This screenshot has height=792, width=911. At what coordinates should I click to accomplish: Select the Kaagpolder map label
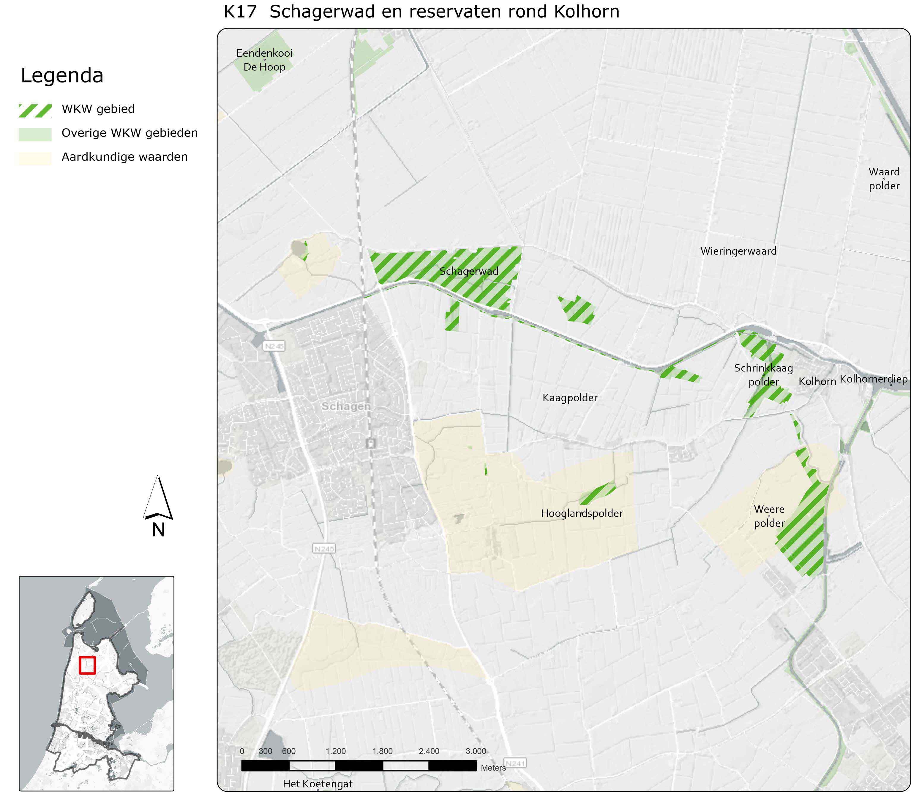coord(570,398)
